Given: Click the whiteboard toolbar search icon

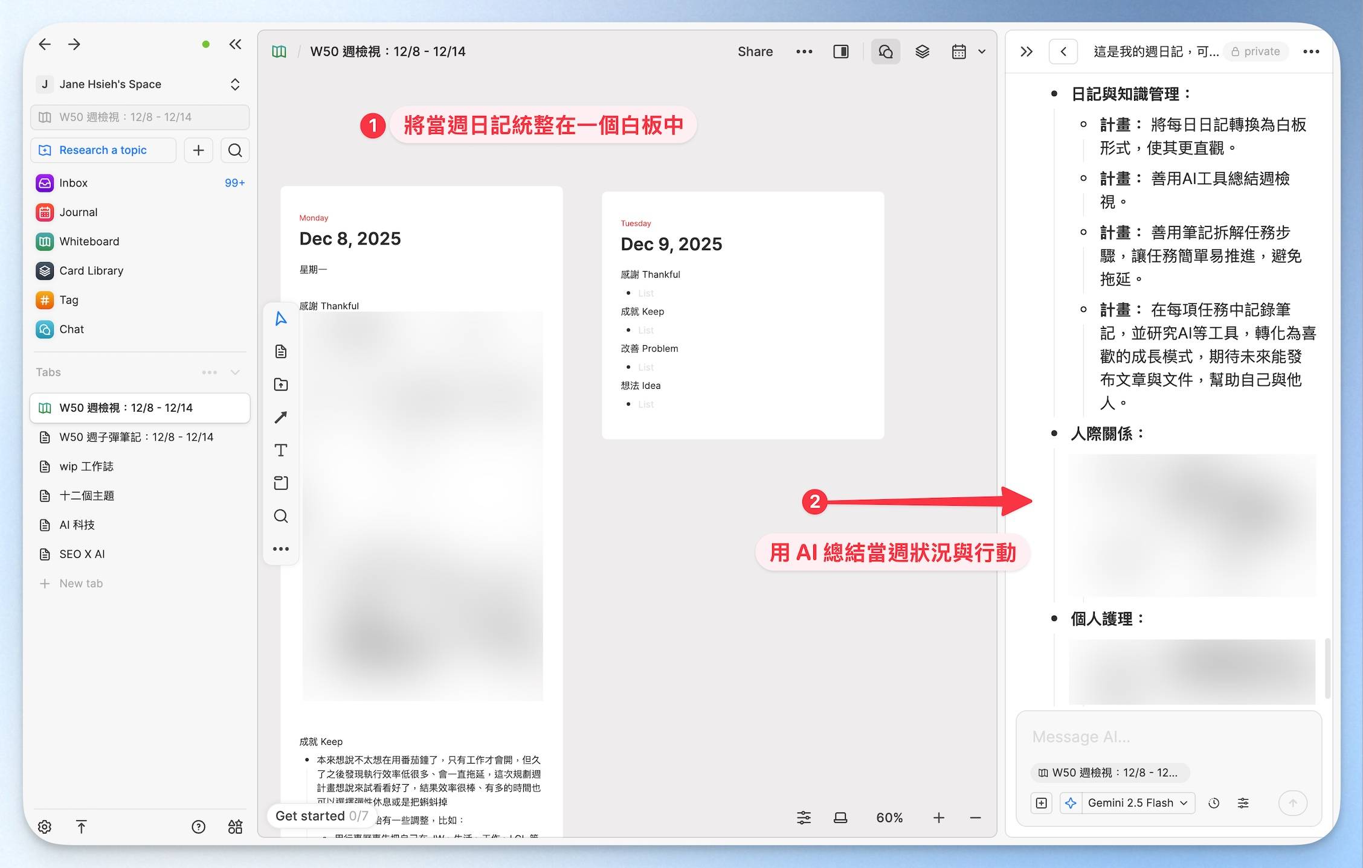Looking at the screenshot, I should [280, 516].
